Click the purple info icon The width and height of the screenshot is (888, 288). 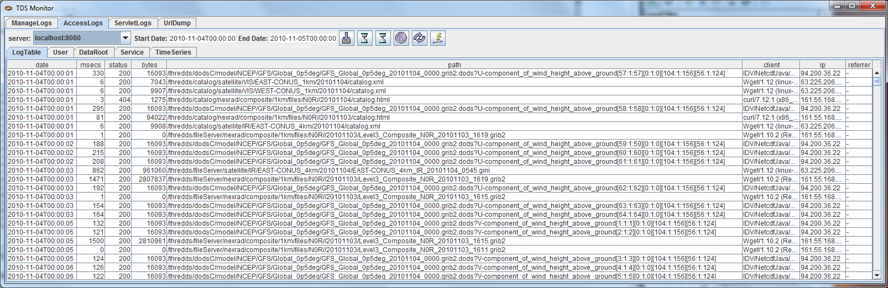[401, 38]
